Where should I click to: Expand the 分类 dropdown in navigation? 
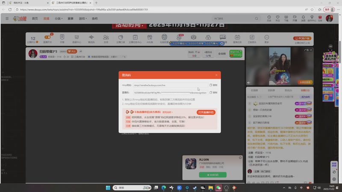point(58,18)
